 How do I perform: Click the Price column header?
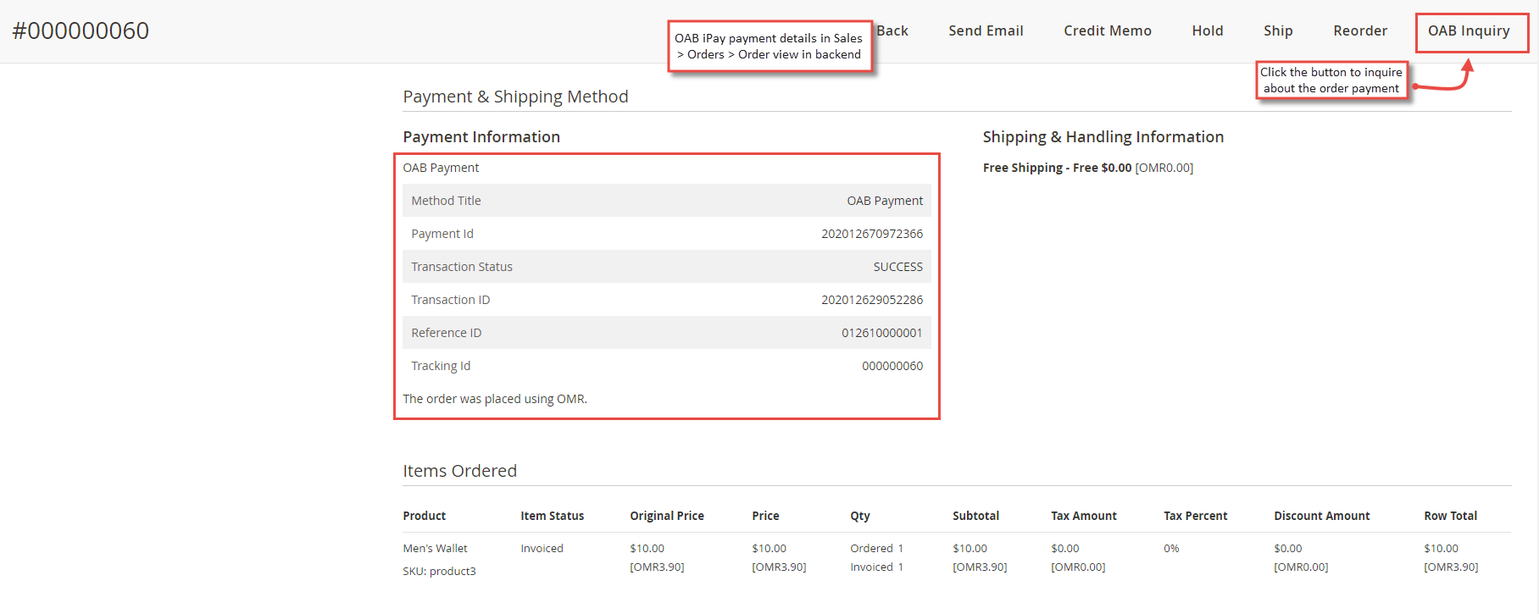click(x=765, y=516)
